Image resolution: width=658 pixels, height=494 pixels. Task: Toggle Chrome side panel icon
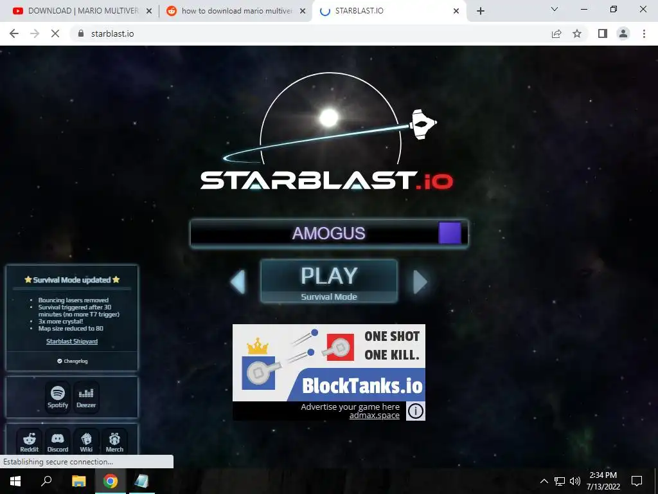tap(603, 33)
